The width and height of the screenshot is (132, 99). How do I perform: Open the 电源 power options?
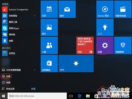point(6,83)
